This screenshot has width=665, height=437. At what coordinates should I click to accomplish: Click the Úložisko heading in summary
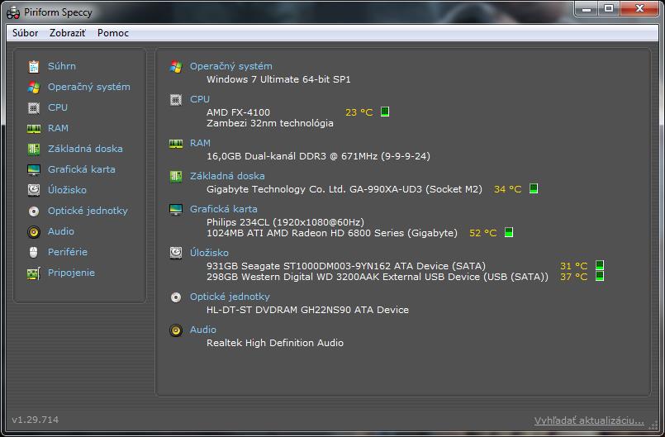(x=209, y=253)
